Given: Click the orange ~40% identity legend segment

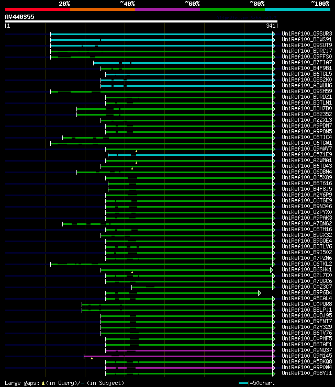Looking at the screenshot, I should 103,9.
